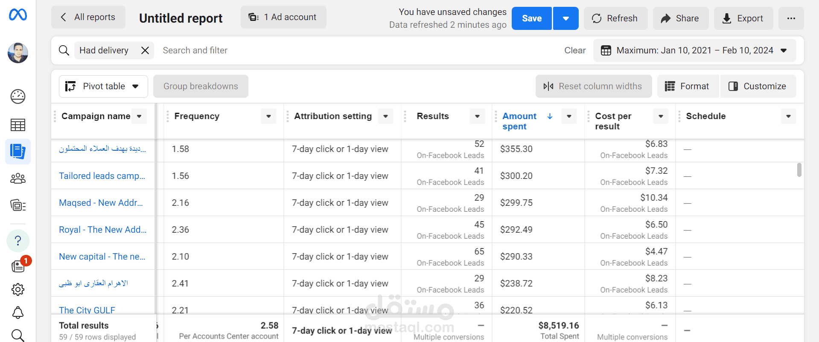Open the Notifications bell icon
The image size is (819, 342).
coord(18,313)
